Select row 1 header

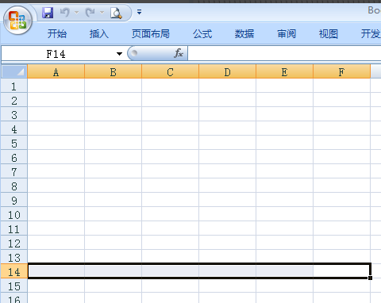click(14, 86)
